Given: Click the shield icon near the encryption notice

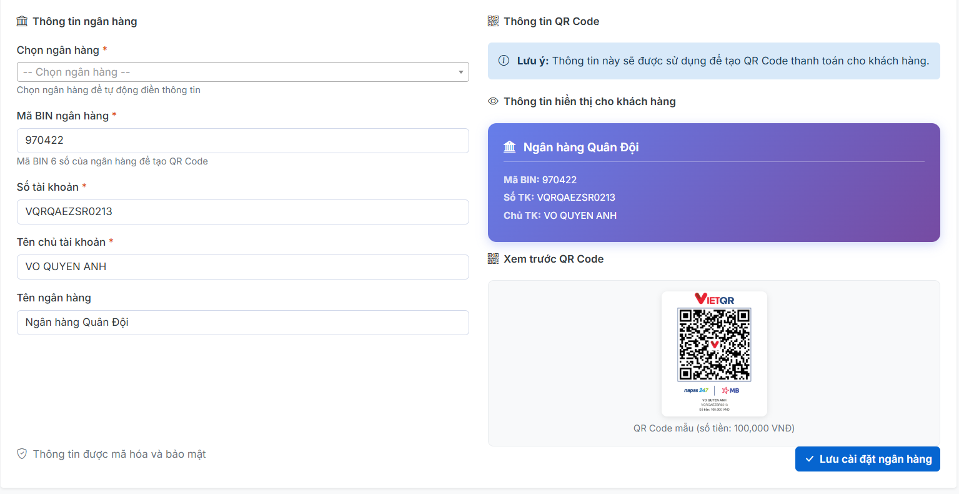Looking at the screenshot, I should (22, 454).
